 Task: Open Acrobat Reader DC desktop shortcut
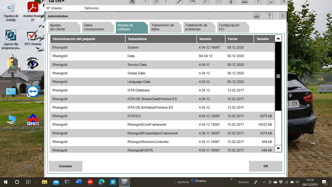(x=33, y=12)
